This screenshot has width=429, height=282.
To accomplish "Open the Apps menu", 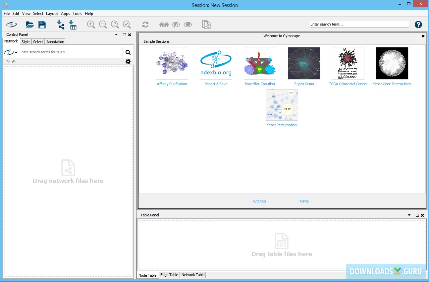I will click(65, 14).
